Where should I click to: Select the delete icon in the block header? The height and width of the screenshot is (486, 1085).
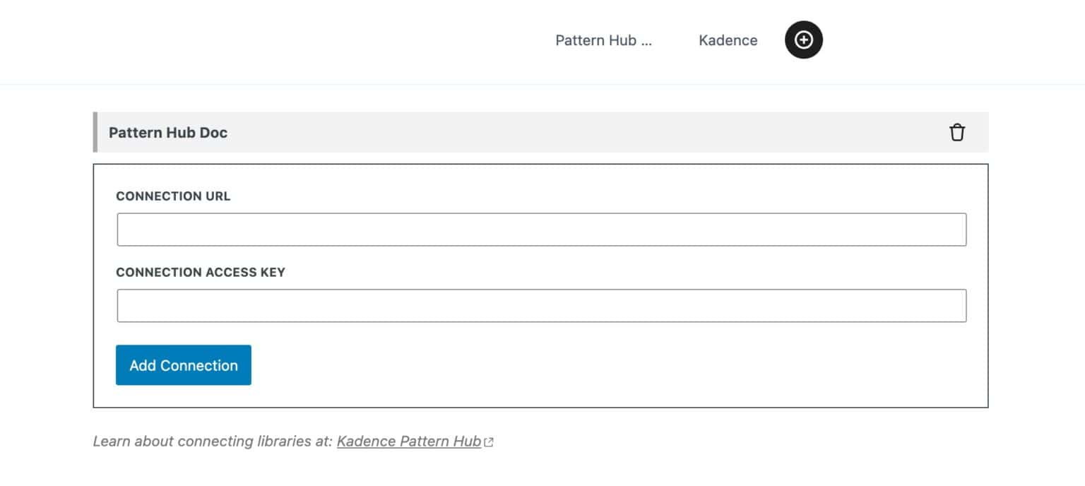tap(957, 132)
